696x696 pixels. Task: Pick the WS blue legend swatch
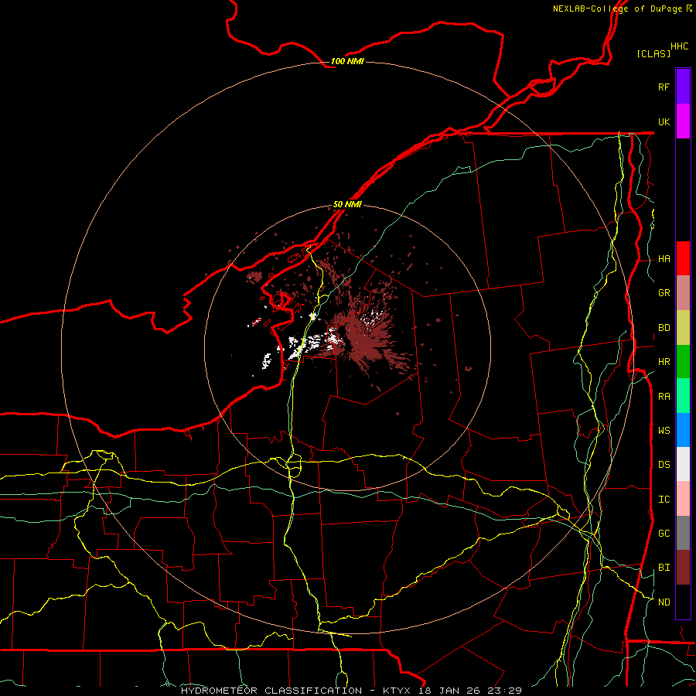(683, 430)
